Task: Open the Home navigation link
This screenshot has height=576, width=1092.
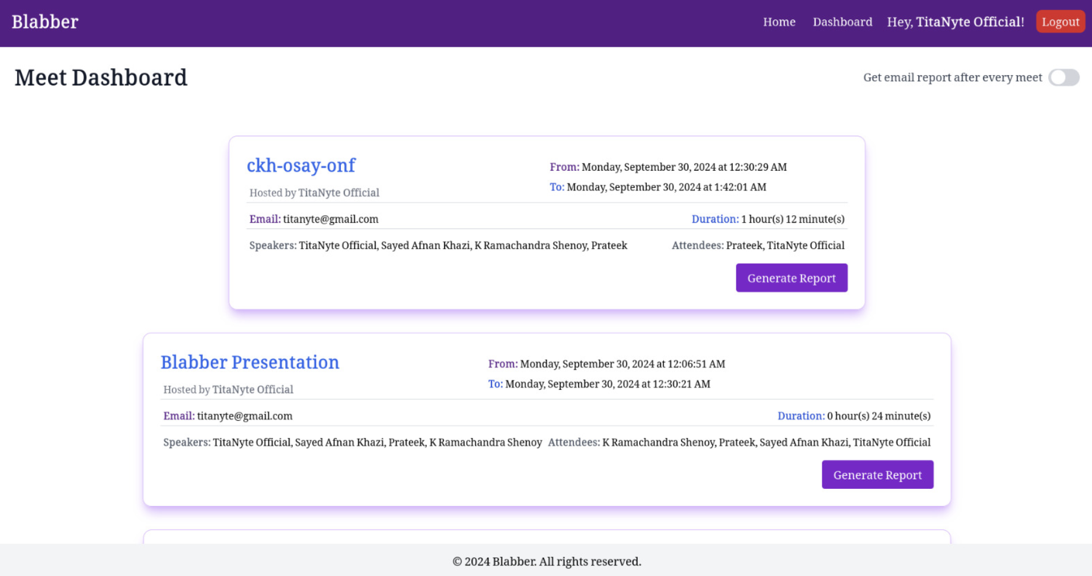Action: (x=779, y=22)
